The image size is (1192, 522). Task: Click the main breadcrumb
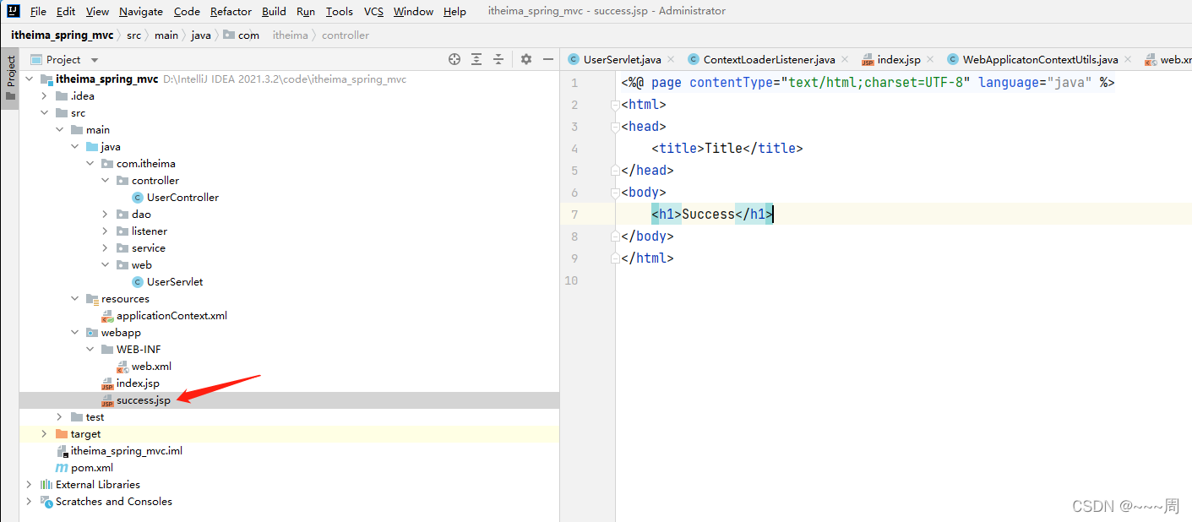166,35
